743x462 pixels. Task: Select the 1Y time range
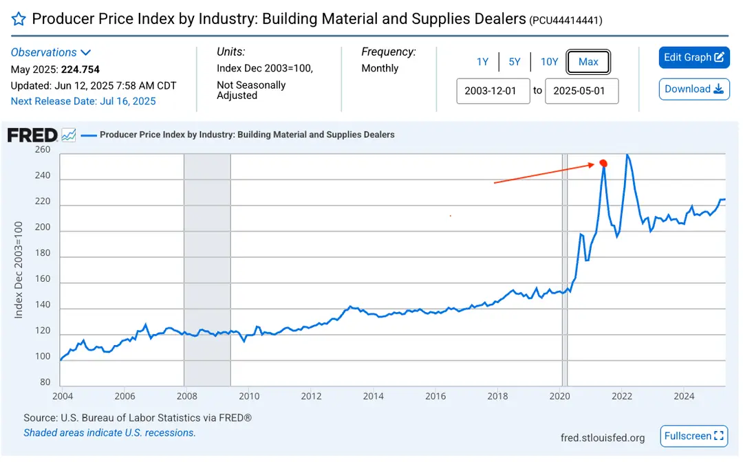482,62
